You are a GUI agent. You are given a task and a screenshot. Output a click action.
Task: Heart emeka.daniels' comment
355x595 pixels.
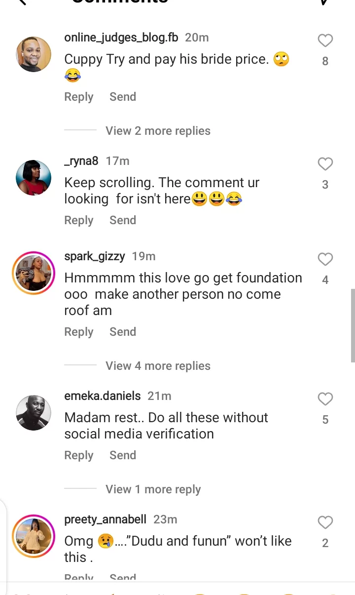[x=325, y=399]
